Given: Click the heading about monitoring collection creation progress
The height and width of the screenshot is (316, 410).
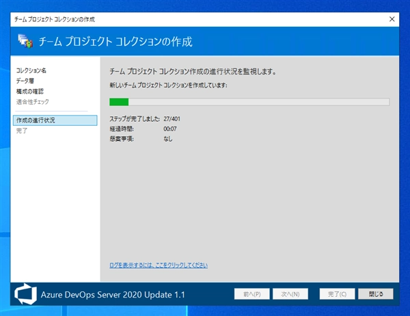Looking at the screenshot, I should pyautogui.click(x=193, y=71).
